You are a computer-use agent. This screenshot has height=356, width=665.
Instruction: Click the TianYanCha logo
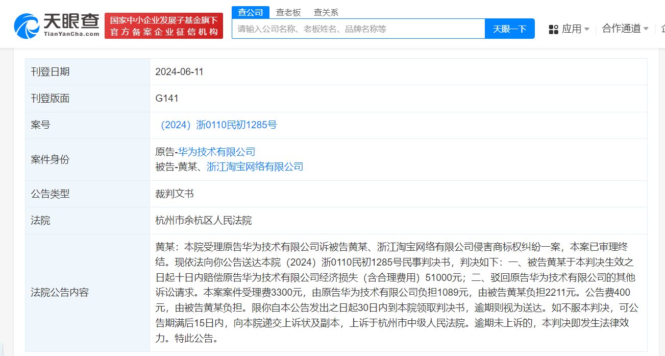[x=57, y=25]
